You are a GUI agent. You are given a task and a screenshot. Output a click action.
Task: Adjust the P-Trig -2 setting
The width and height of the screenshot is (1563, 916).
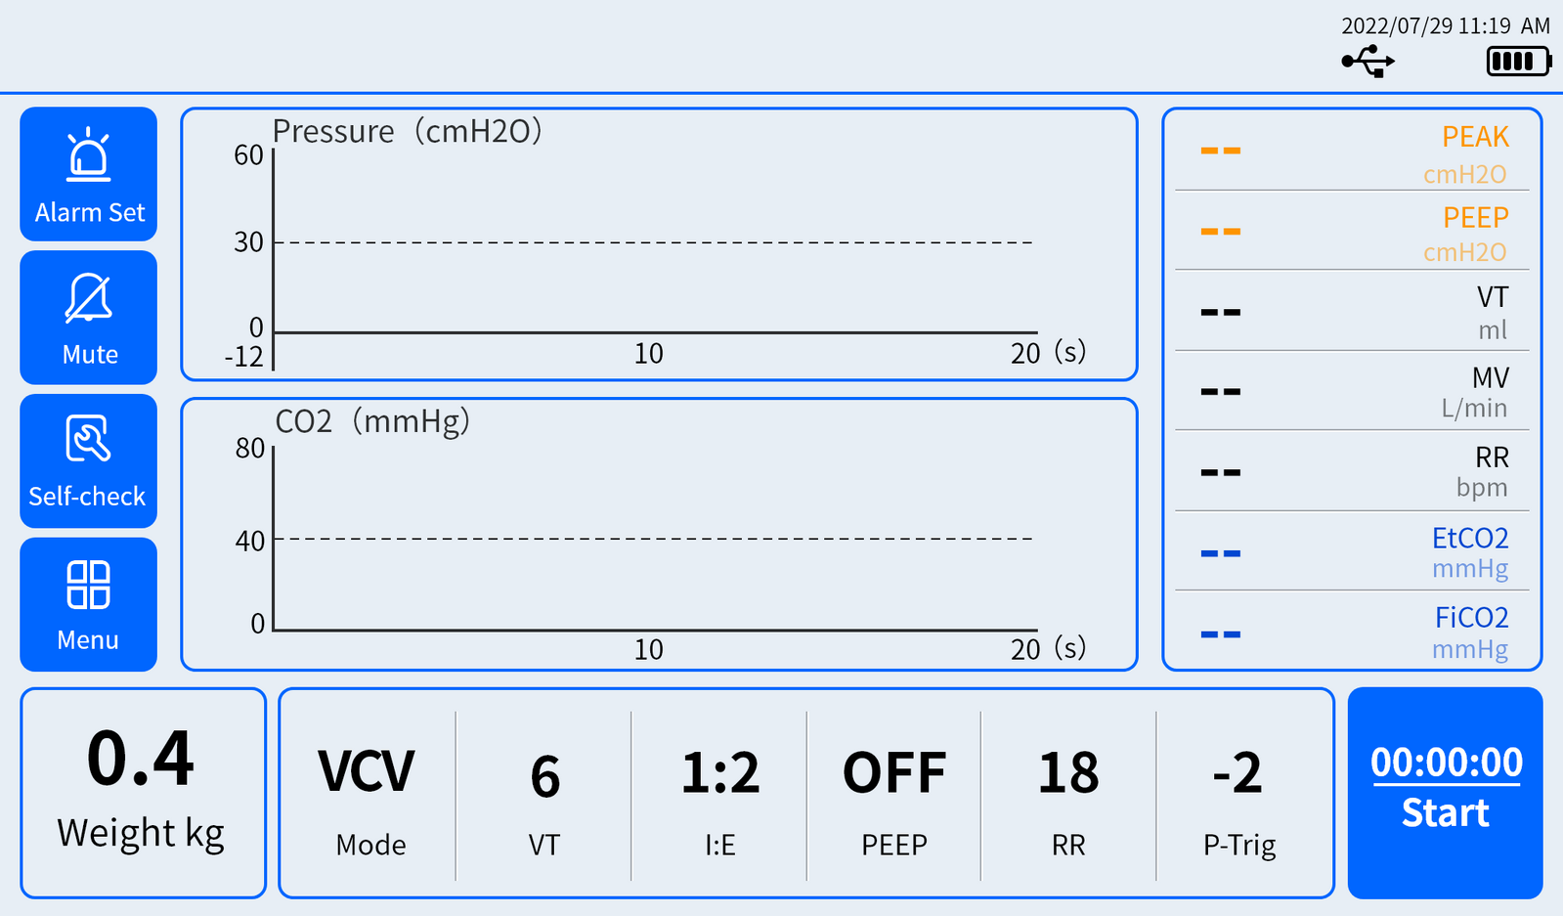(1239, 797)
